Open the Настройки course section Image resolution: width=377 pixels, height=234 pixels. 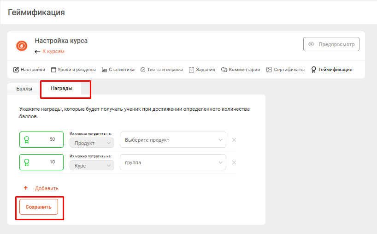click(x=29, y=70)
